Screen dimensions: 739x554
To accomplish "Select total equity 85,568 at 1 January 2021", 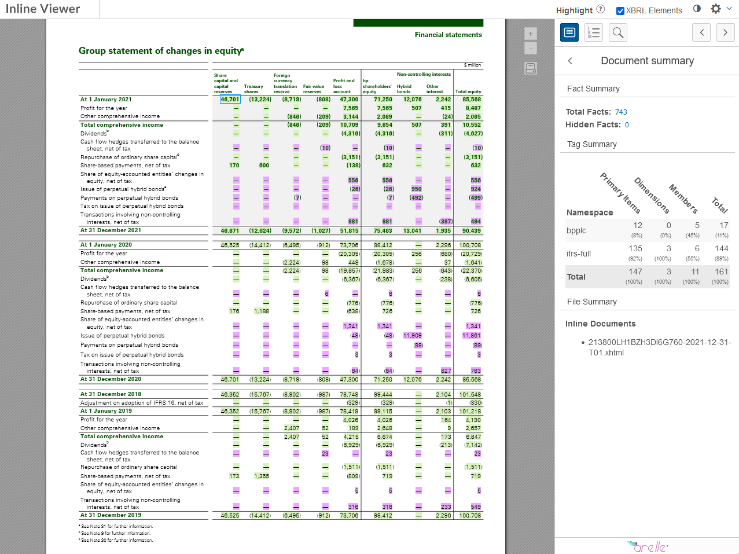I will pos(472,100).
